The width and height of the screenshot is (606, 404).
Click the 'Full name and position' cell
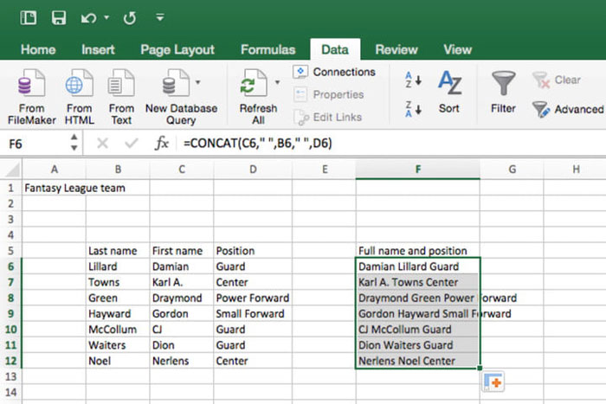pos(418,251)
